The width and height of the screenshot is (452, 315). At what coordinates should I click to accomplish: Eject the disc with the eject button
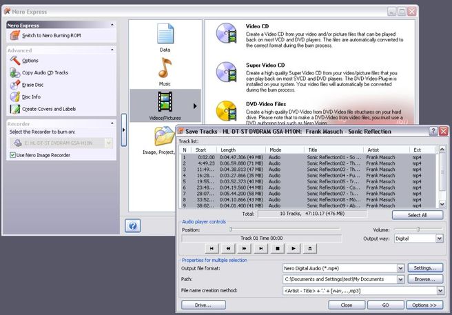point(310,248)
